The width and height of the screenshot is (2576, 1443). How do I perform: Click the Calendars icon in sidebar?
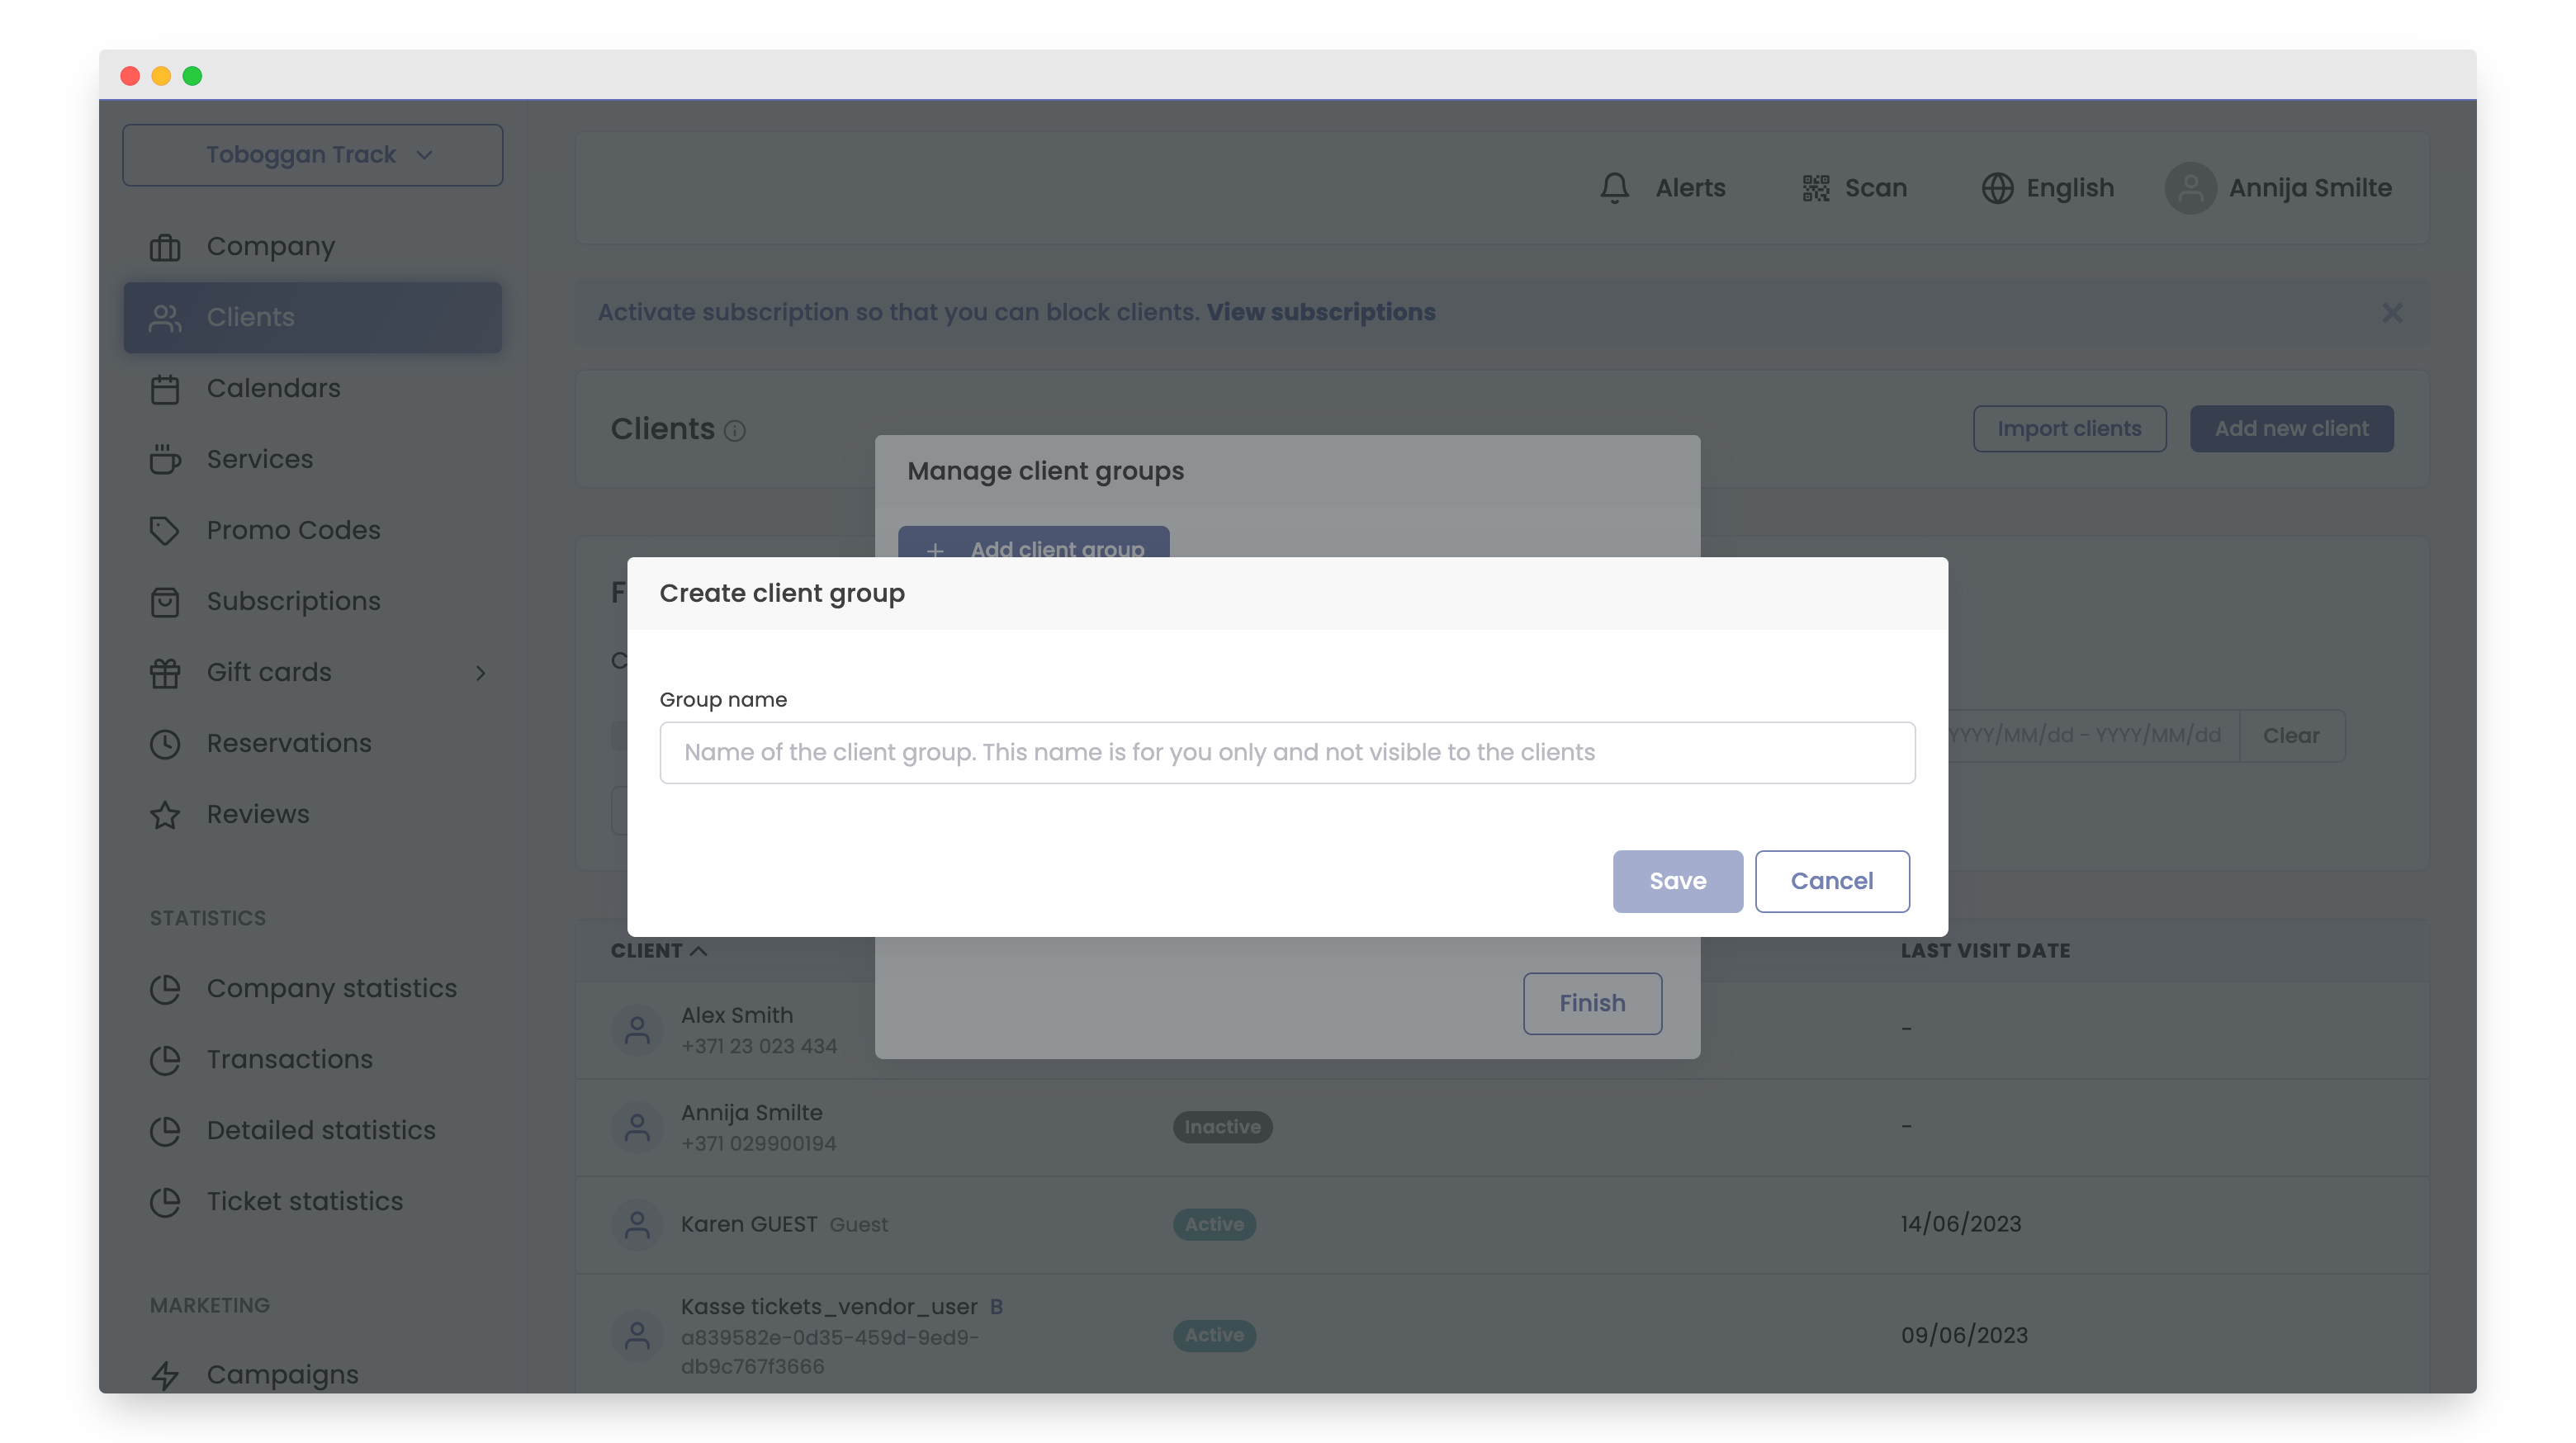(165, 389)
